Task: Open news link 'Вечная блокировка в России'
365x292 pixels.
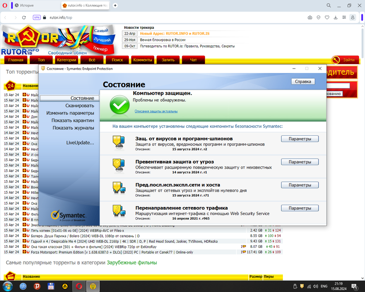Action: coord(163,40)
